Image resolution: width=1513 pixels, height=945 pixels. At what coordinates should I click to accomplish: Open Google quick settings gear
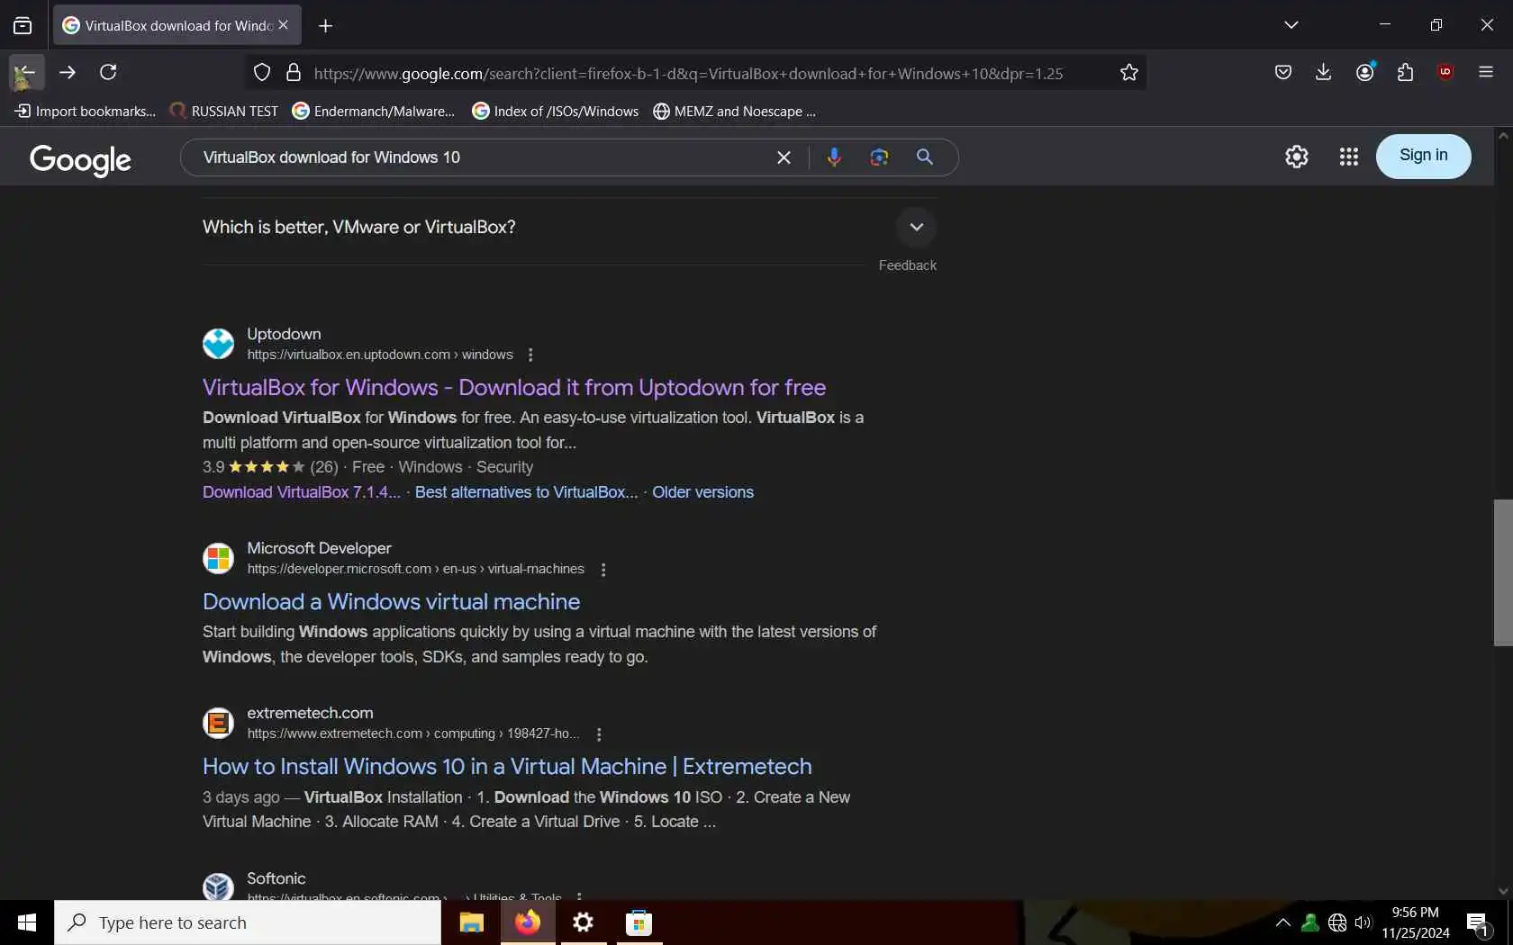click(1296, 157)
